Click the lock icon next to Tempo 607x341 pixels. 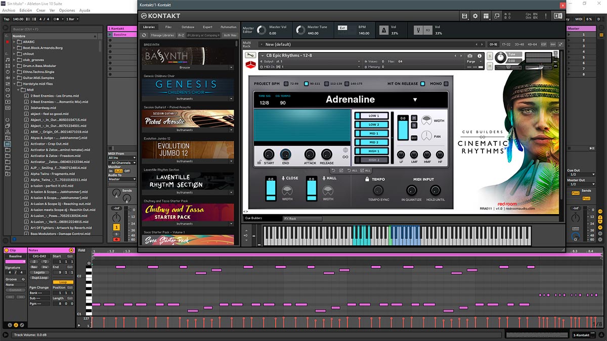[x=367, y=179]
